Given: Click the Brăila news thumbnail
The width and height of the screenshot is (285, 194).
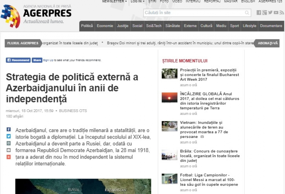Looking at the screenshot, I should pos(170,155).
